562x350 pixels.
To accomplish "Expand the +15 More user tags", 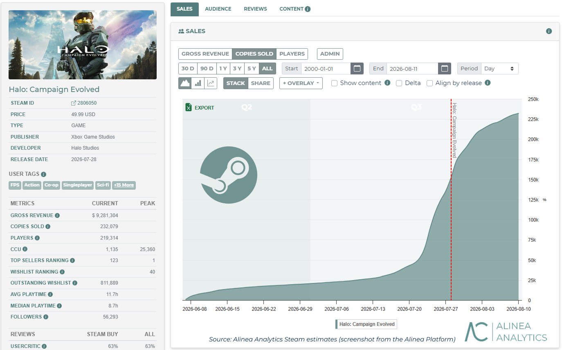I will pos(124,185).
